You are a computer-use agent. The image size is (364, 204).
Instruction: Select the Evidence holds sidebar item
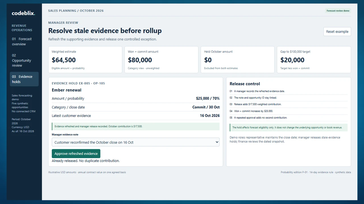pos(24,79)
